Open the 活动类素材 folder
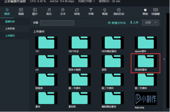This screenshot has height=112, width=170. tap(146, 63)
